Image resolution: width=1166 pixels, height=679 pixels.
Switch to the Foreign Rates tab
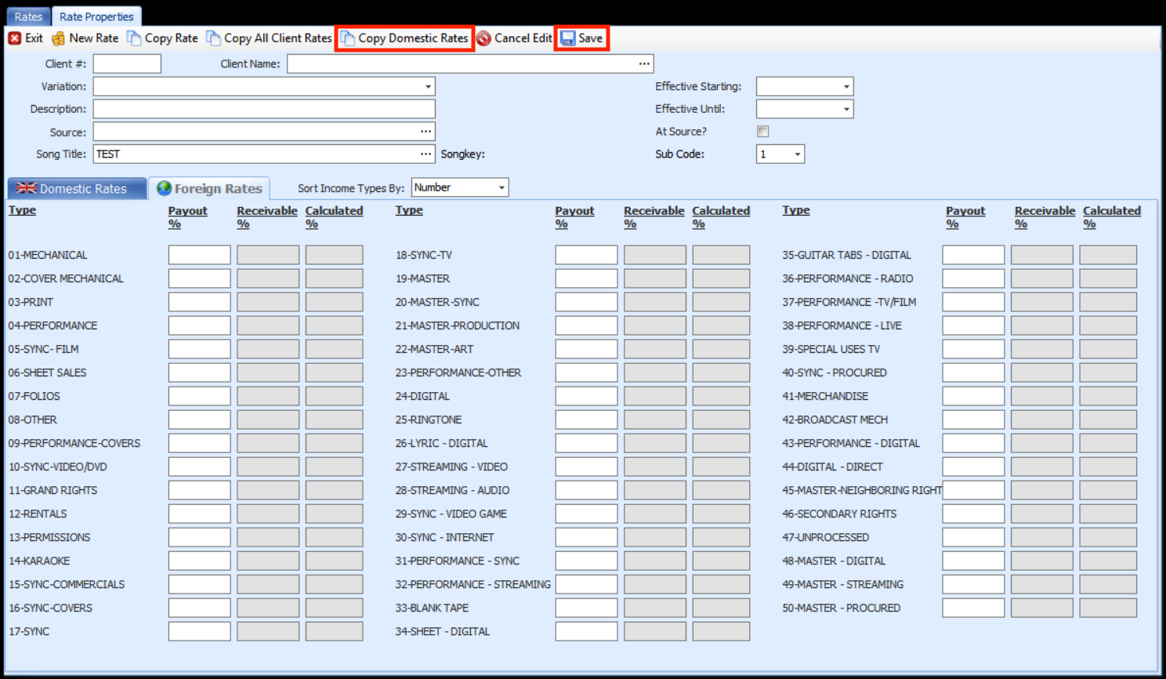tap(209, 188)
